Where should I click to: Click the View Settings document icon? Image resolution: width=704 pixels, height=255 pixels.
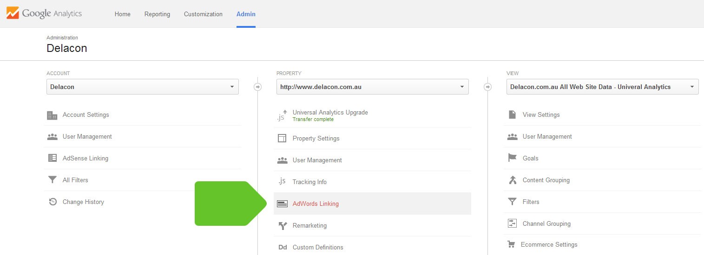click(x=512, y=115)
